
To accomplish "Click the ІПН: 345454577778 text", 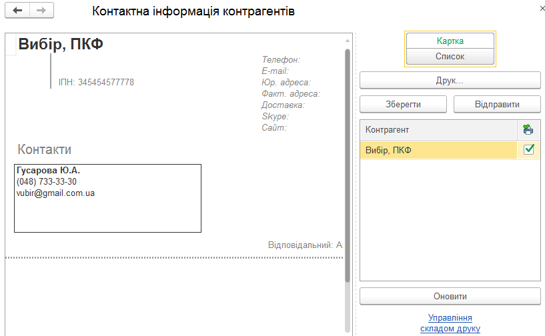I will [96, 83].
